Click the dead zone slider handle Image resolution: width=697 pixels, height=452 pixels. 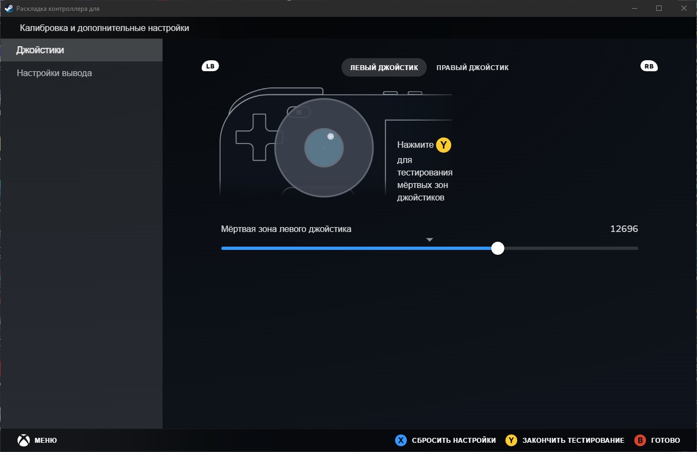tap(497, 248)
